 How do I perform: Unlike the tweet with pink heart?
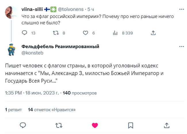pos(95,125)
